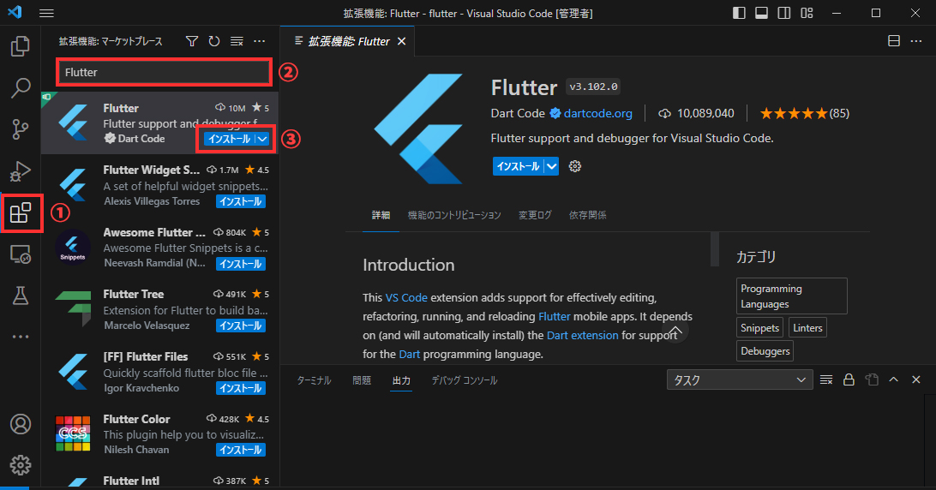
Task: Expand install dropdown for Flutter in list
Action: click(x=263, y=139)
